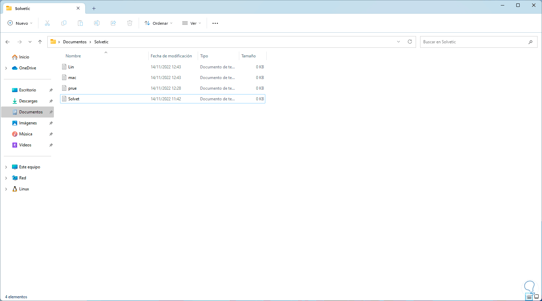Select the file named Lin
This screenshot has height=301, width=542.
click(71, 67)
